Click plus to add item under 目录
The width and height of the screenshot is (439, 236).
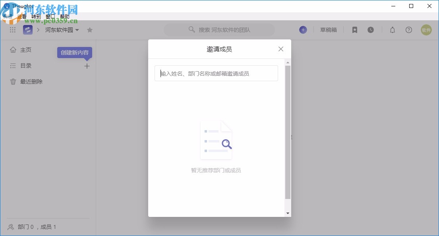point(87,66)
